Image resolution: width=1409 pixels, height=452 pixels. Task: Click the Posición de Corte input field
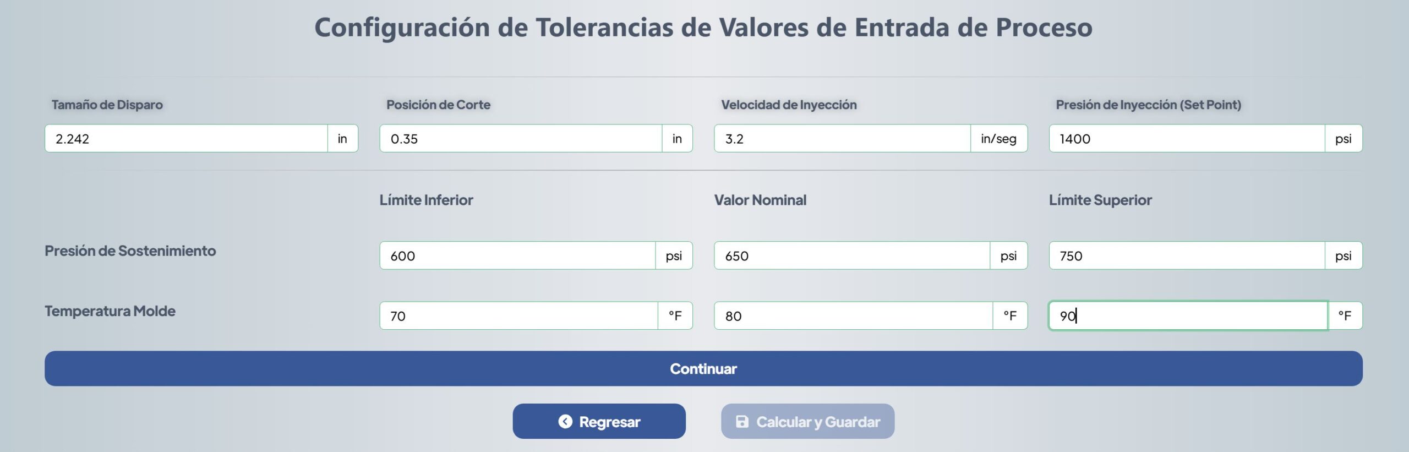520,139
